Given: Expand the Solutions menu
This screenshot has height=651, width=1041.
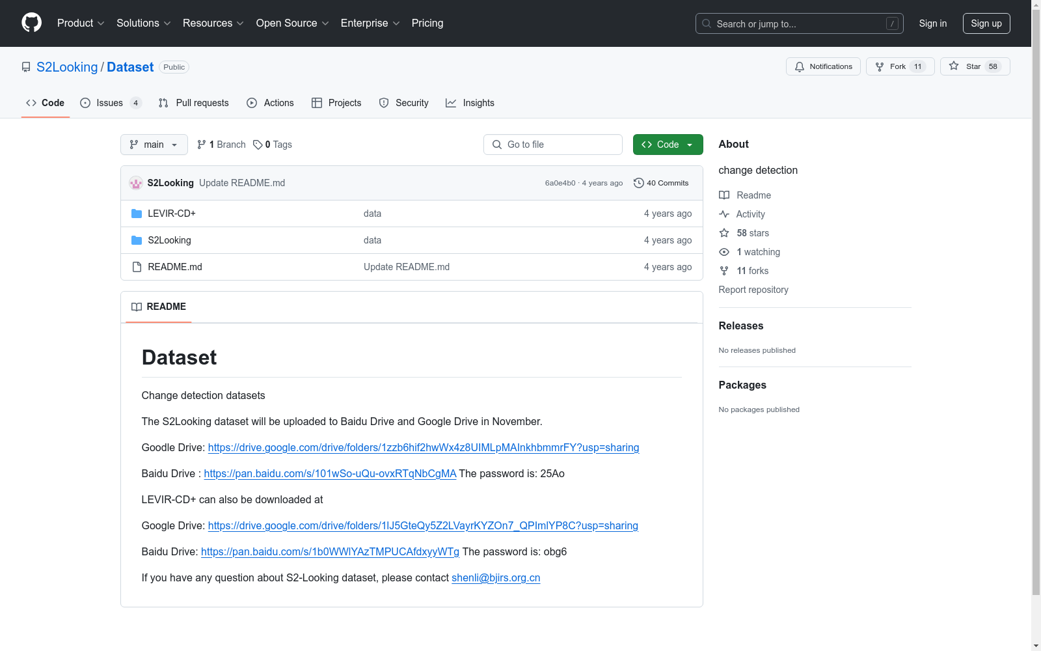Looking at the screenshot, I should (144, 23).
